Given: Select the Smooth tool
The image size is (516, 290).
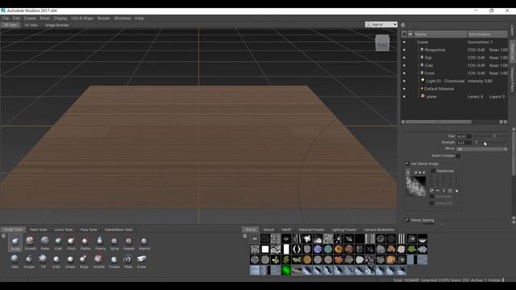Looking at the screenshot, I should [30, 243].
